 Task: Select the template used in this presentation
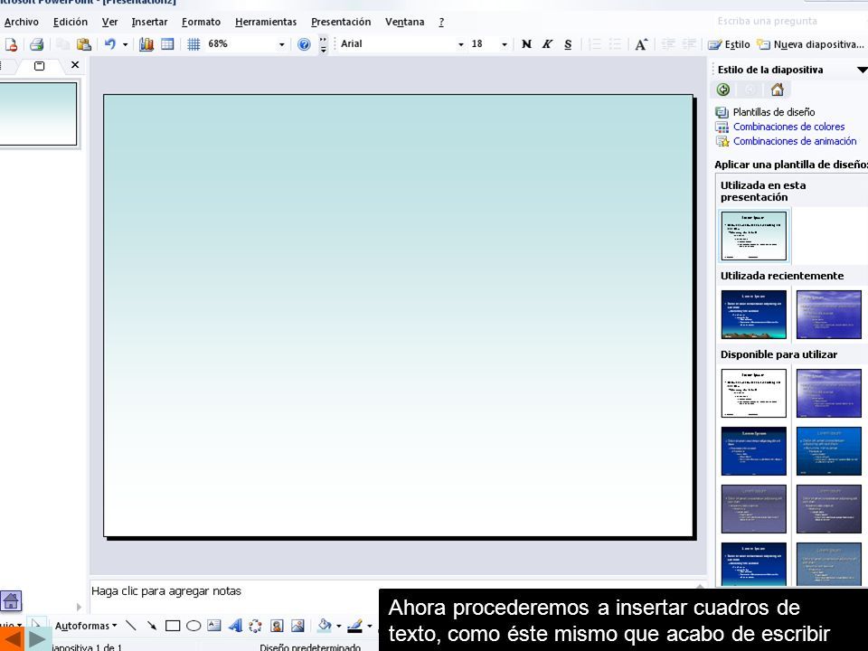point(754,236)
